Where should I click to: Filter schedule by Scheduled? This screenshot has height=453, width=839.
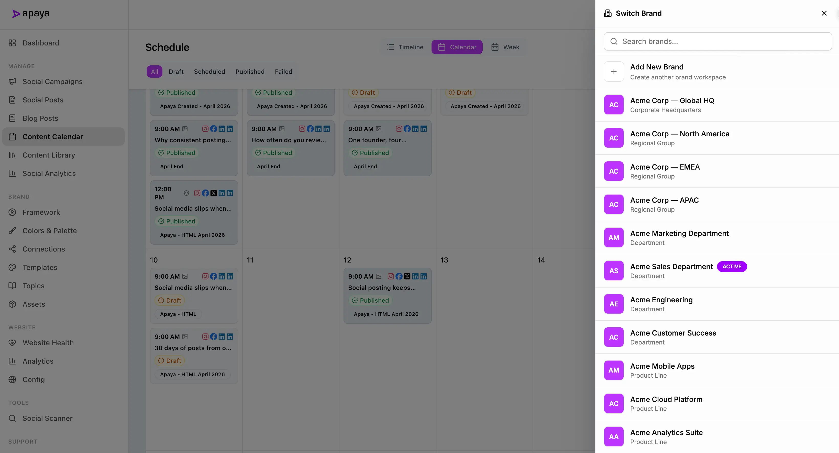[209, 71]
